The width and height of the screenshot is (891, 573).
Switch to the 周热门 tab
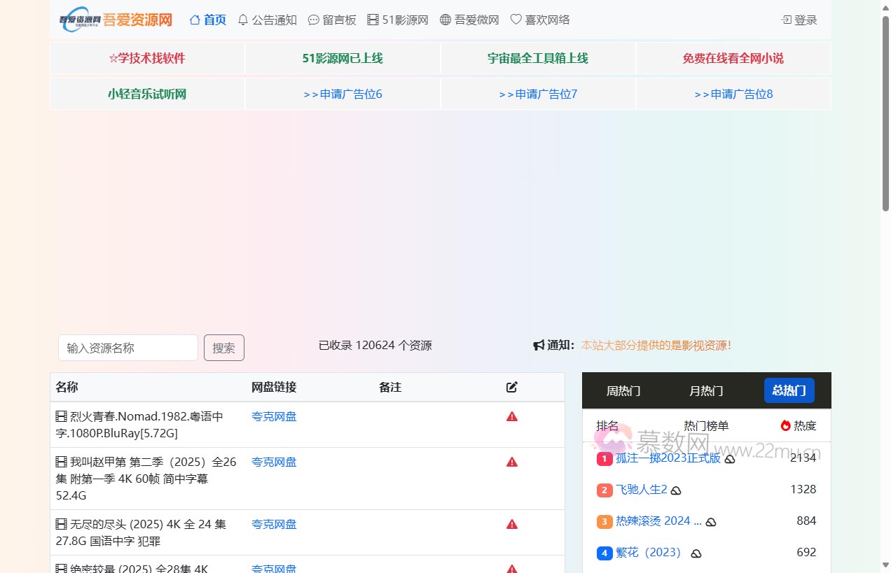pyautogui.click(x=623, y=390)
